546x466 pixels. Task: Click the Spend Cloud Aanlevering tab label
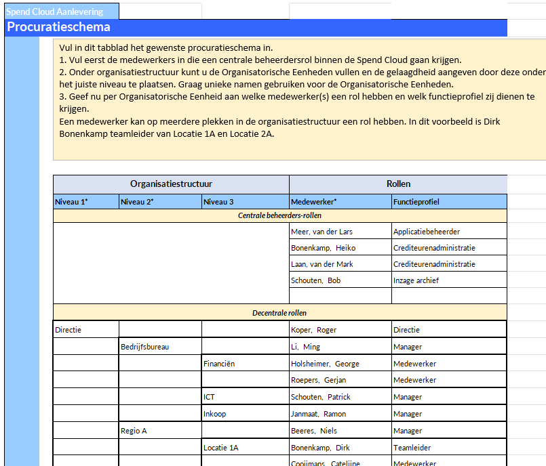coord(55,12)
